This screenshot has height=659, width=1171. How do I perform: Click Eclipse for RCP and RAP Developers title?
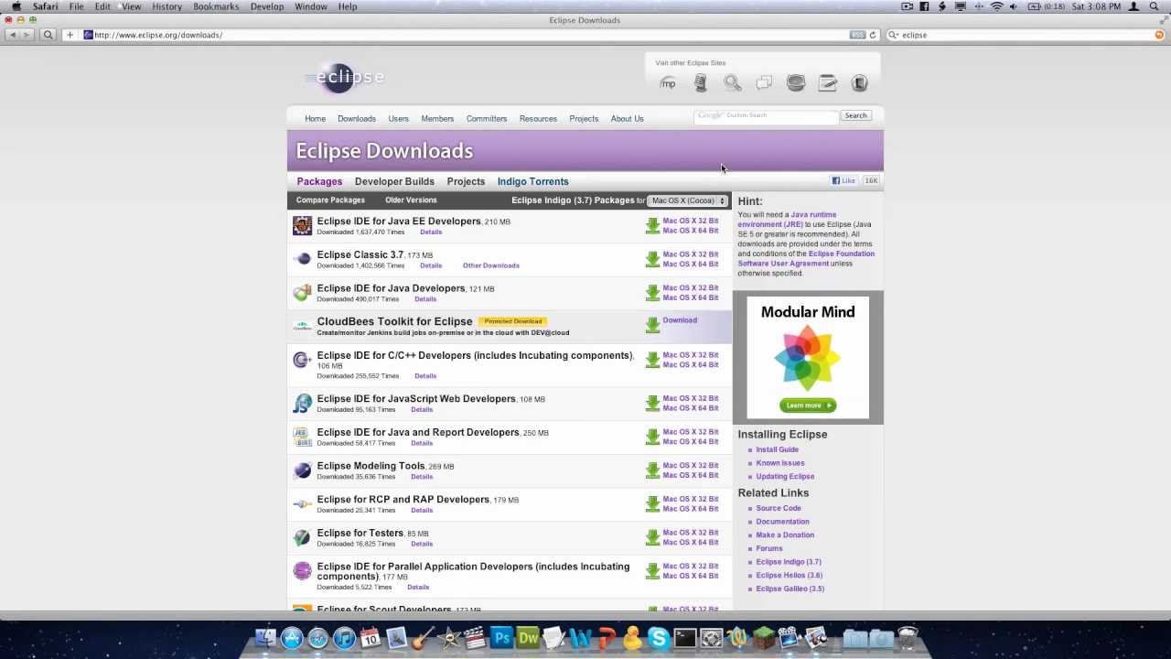403,500
